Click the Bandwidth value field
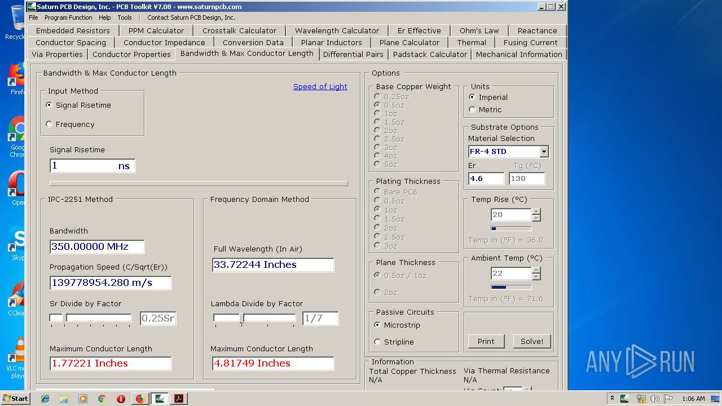The height and width of the screenshot is (406, 722). tap(97, 247)
